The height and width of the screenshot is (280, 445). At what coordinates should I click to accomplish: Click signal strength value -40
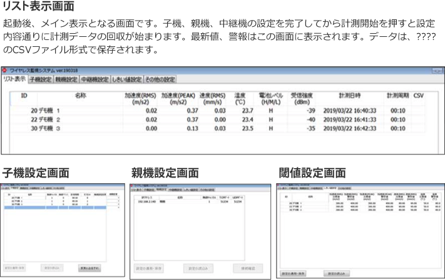pyautogui.click(x=311, y=119)
